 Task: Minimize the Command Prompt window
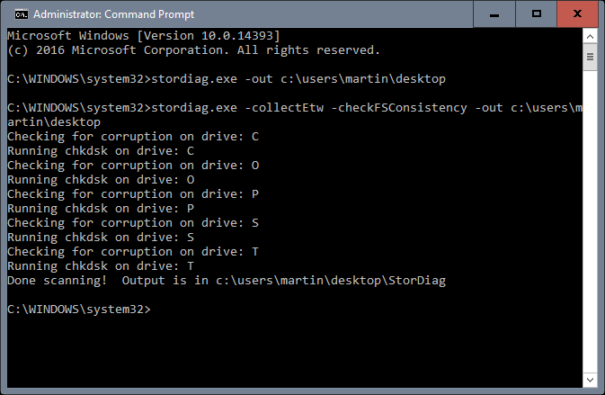(494, 14)
